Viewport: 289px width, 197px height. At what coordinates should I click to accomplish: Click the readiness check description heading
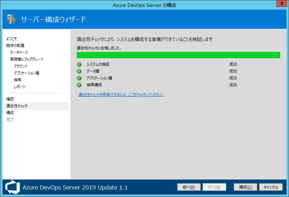(x=145, y=39)
